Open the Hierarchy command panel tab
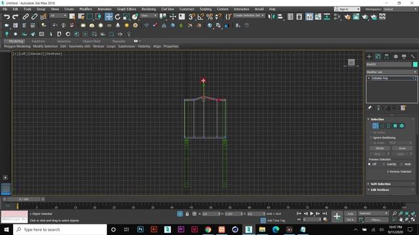This screenshot has height=235, width=419. click(x=386, y=56)
